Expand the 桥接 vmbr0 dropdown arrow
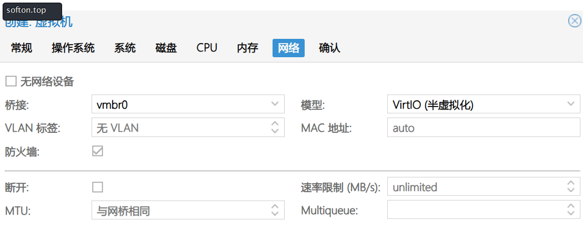The width and height of the screenshot is (583, 232). click(275, 104)
